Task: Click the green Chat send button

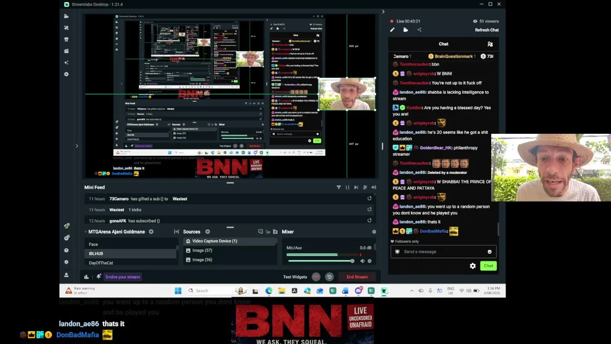Action: (x=488, y=266)
